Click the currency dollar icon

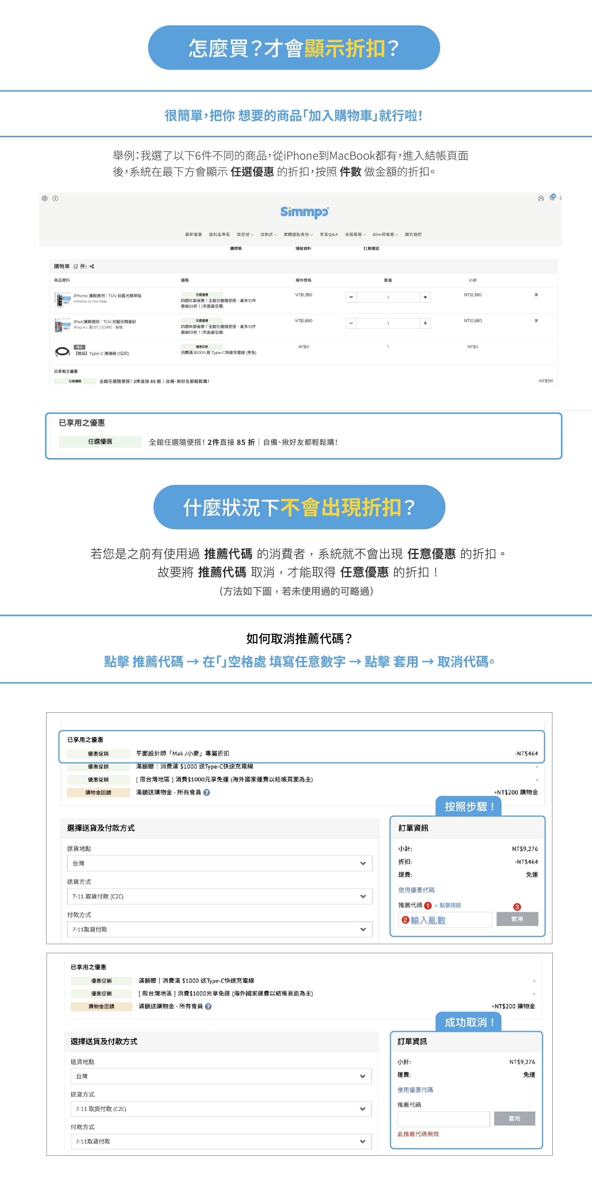point(55,198)
